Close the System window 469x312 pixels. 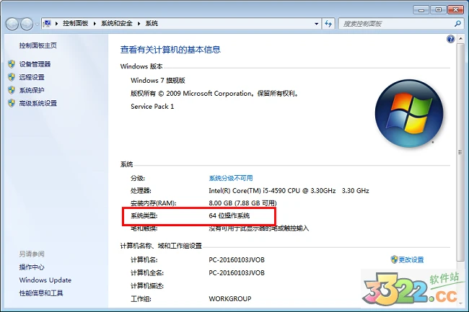pos(455,10)
